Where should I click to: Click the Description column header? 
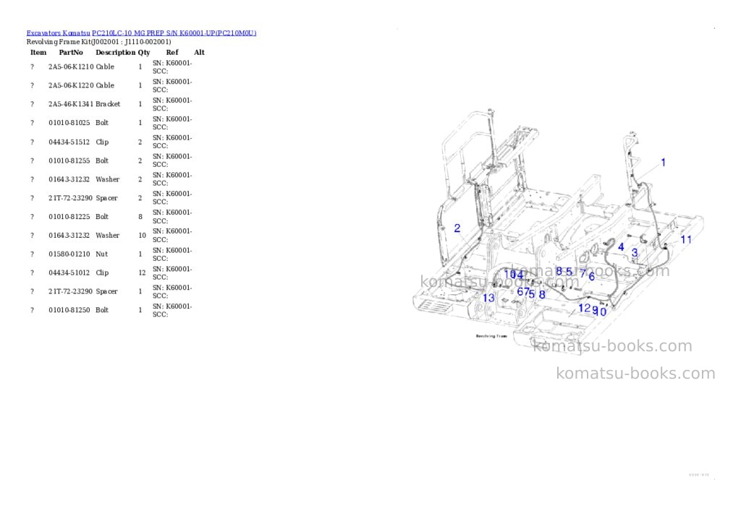pyautogui.click(x=115, y=52)
